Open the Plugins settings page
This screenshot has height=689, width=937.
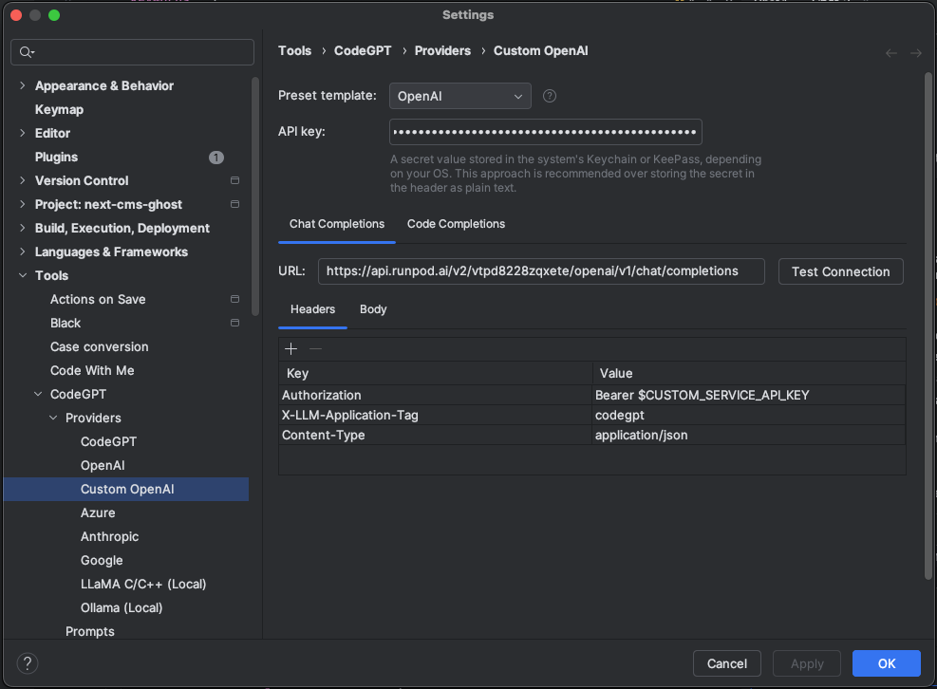point(56,158)
